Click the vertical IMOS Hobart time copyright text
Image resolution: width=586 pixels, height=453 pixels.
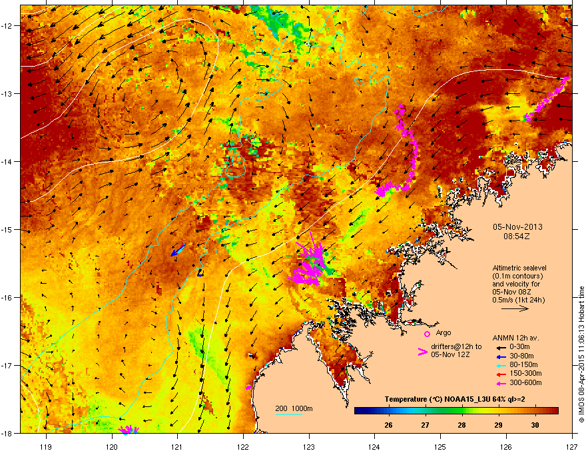tap(581, 354)
